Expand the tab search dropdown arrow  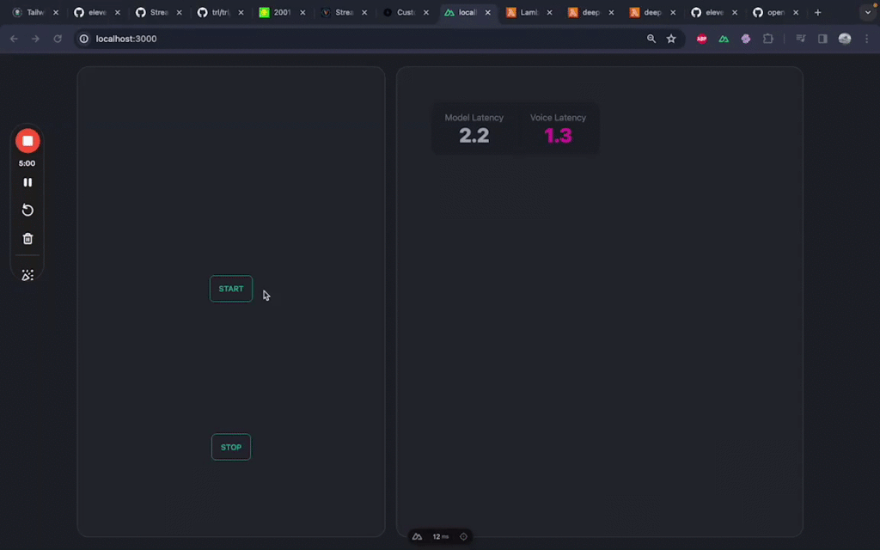point(866,13)
